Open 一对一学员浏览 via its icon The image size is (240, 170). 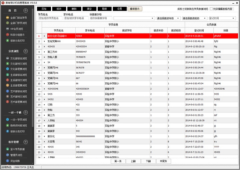click(7, 120)
